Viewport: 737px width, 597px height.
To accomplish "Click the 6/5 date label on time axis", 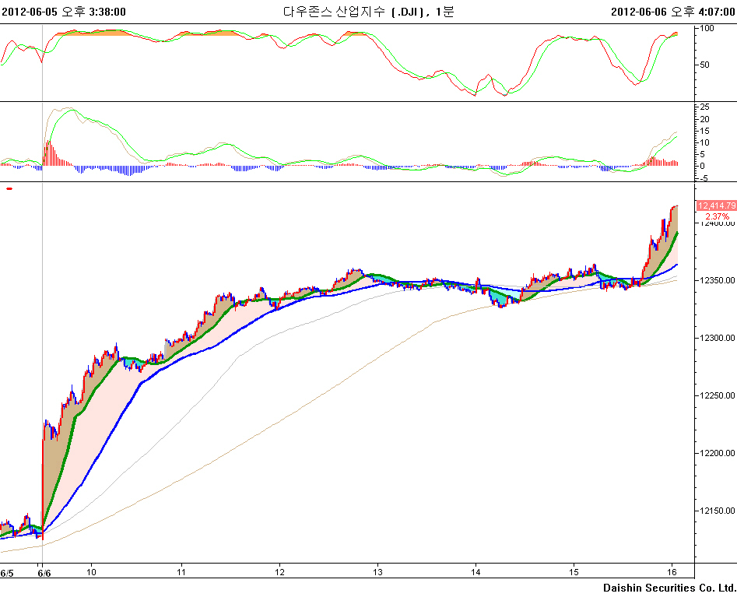I will click(7, 573).
